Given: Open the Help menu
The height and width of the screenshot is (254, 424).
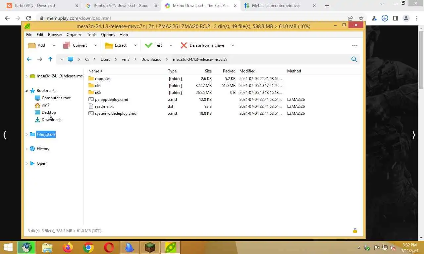Looking at the screenshot, I should click(x=124, y=35).
